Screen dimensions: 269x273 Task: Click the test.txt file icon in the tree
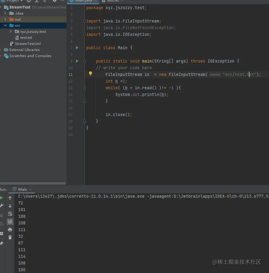pyautogui.click(x=17, y=38)
